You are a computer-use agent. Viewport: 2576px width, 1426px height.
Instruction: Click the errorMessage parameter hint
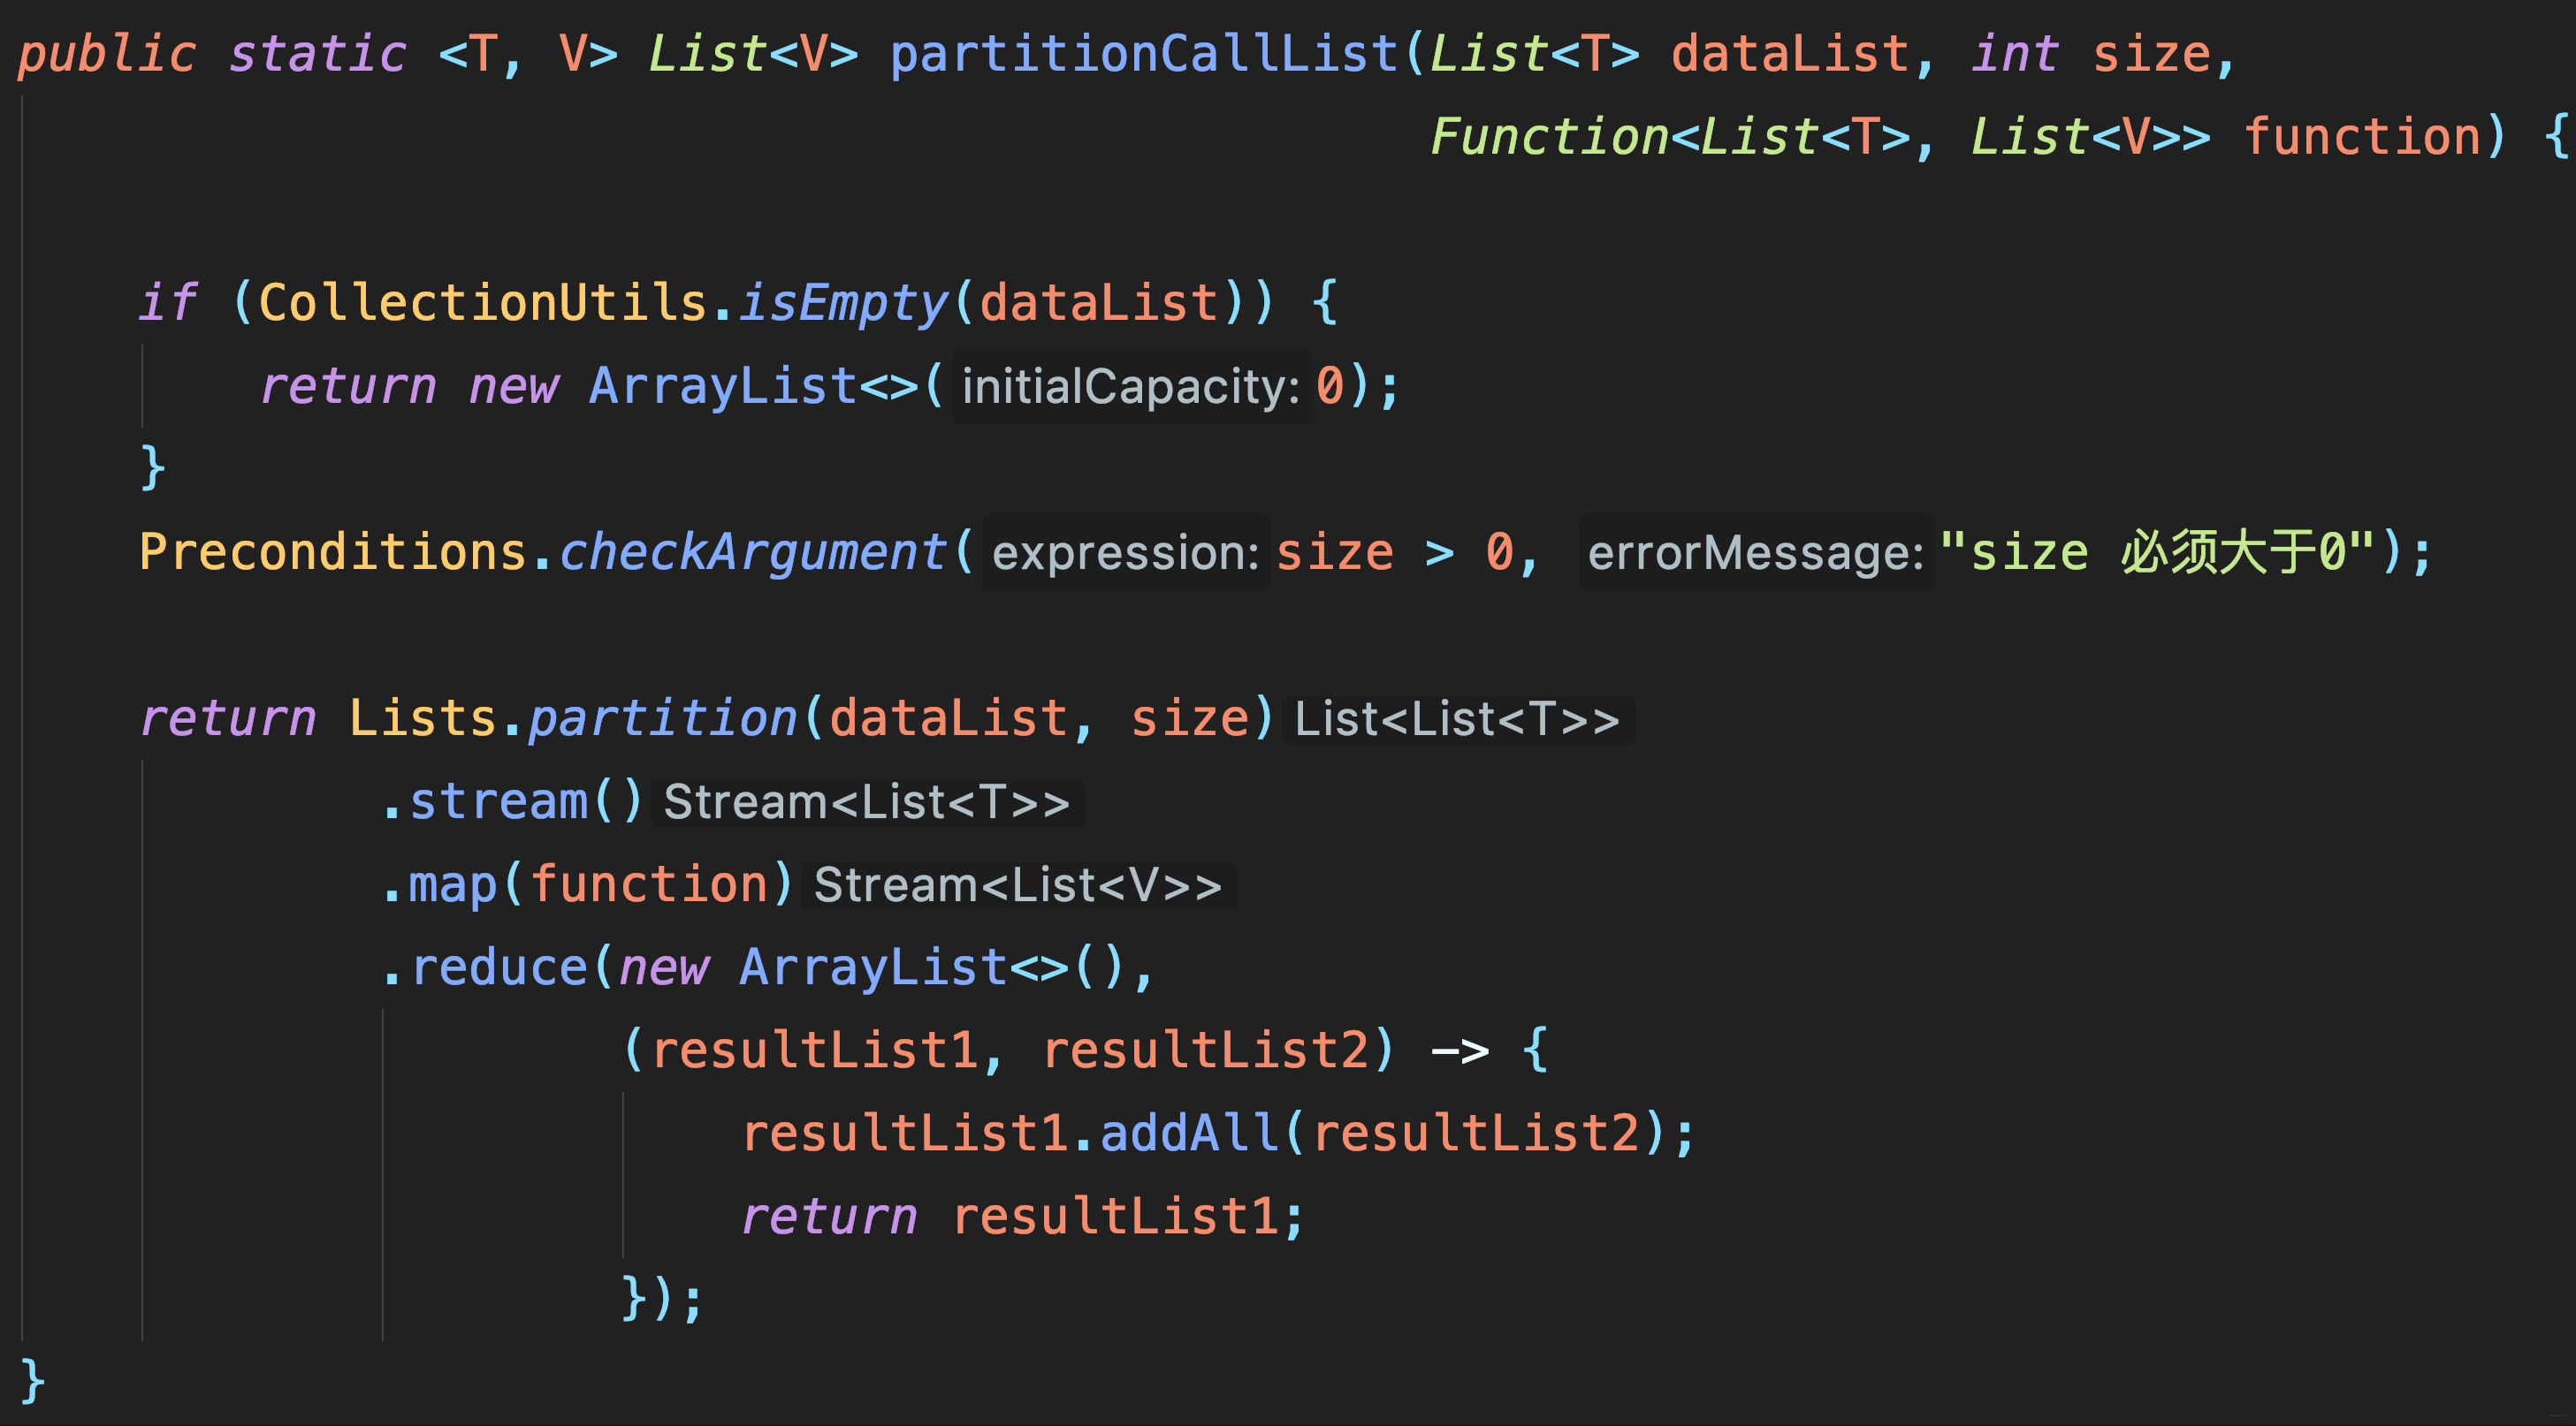(x=1755, y=552)
